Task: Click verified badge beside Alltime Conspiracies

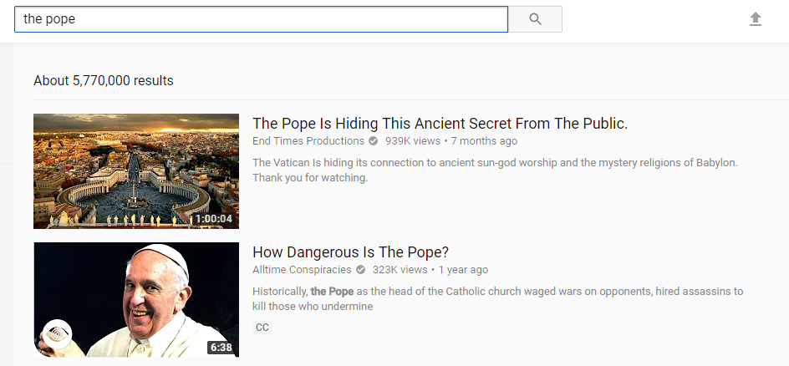Action: [x=361, y=270]
